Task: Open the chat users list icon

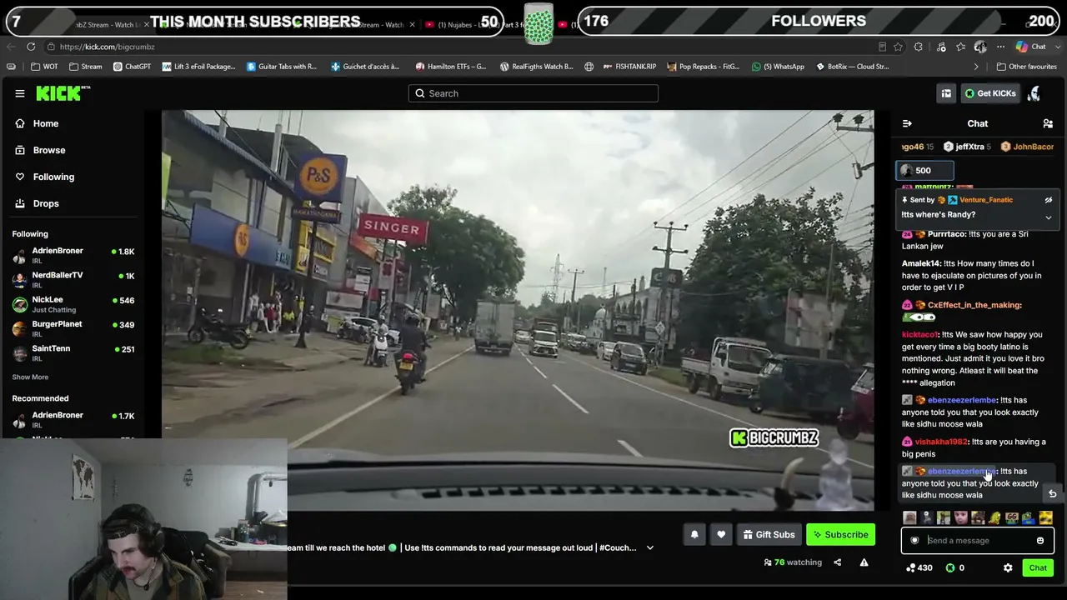Action: click(1048, 123)
